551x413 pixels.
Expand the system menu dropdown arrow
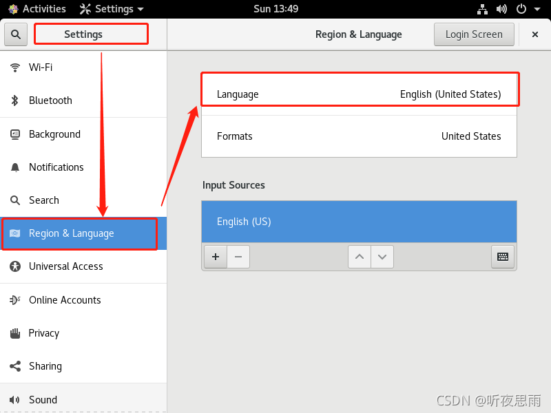coord(537,10)
